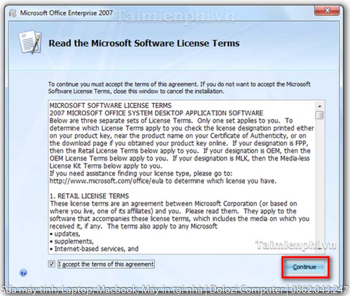Click the 'Internet-based services, and' bullet line

[96, 249]
